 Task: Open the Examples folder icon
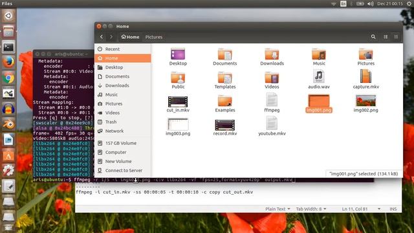[224, 101]
